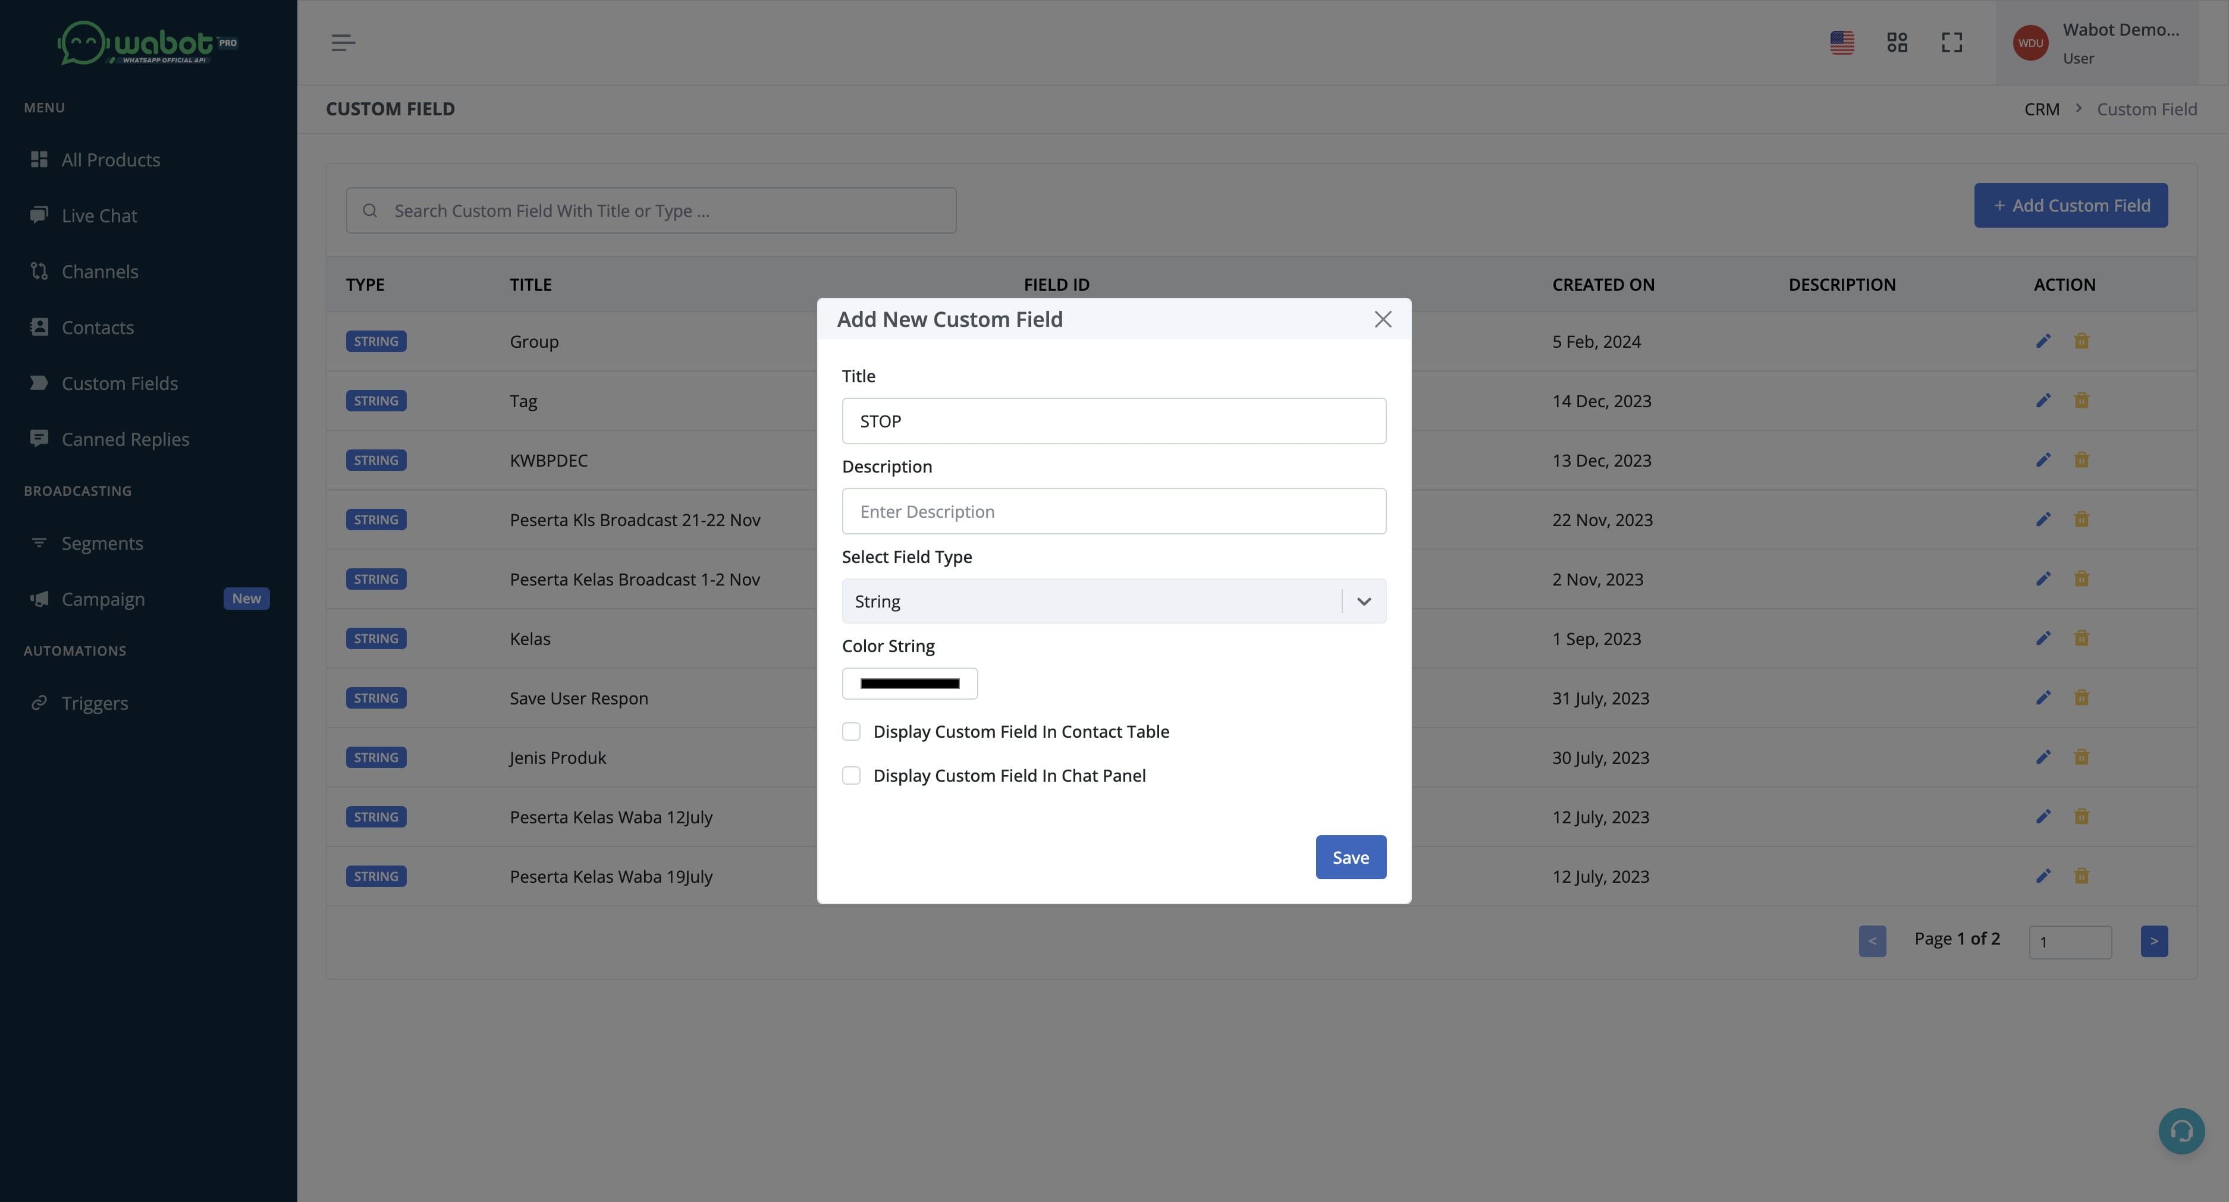Click the CREATED ON column header
Viewport: 2229px width, 1202px height.
[1603, 285]
